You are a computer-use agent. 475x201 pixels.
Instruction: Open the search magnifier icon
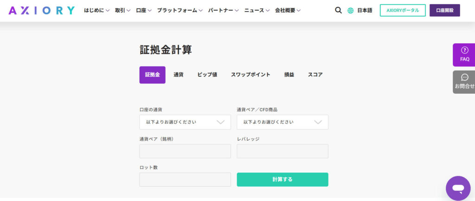point(338,10)
